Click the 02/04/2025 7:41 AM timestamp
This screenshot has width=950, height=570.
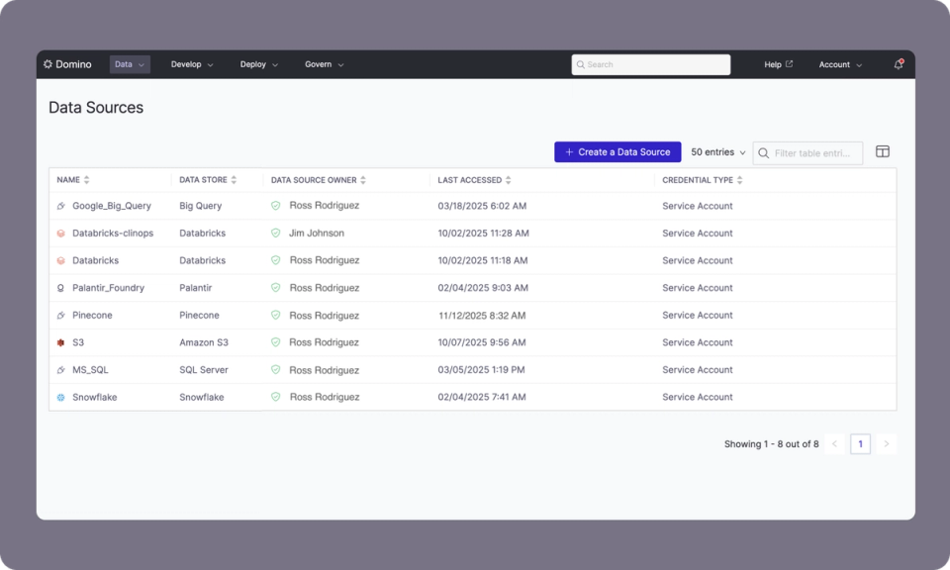coord(482,397)
